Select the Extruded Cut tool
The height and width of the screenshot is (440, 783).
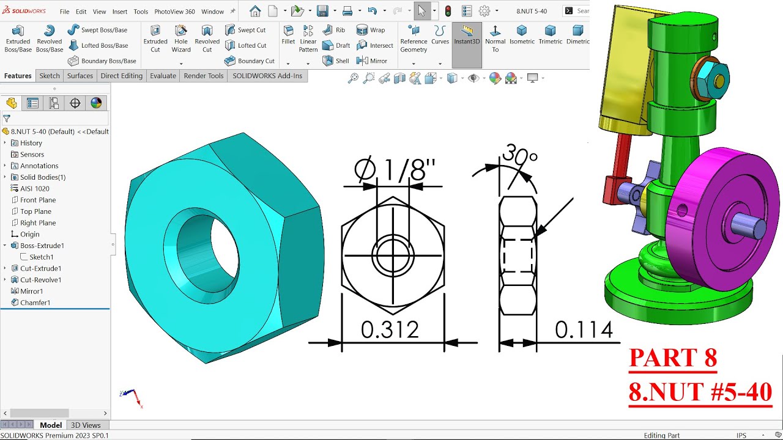[x=155, y=38]
